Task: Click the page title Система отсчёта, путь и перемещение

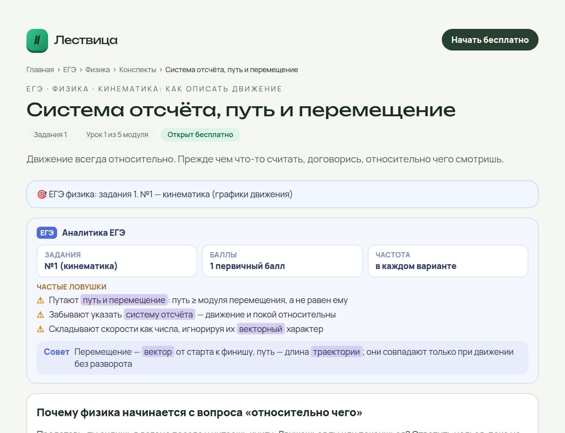Action: click(241, 110)
